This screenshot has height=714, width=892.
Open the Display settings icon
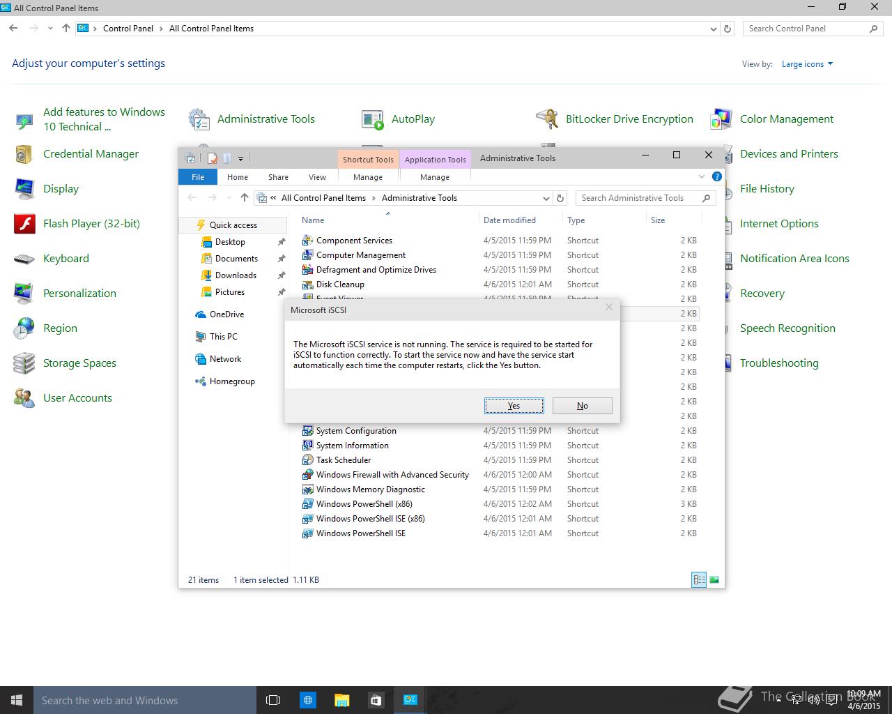[24, 189]
